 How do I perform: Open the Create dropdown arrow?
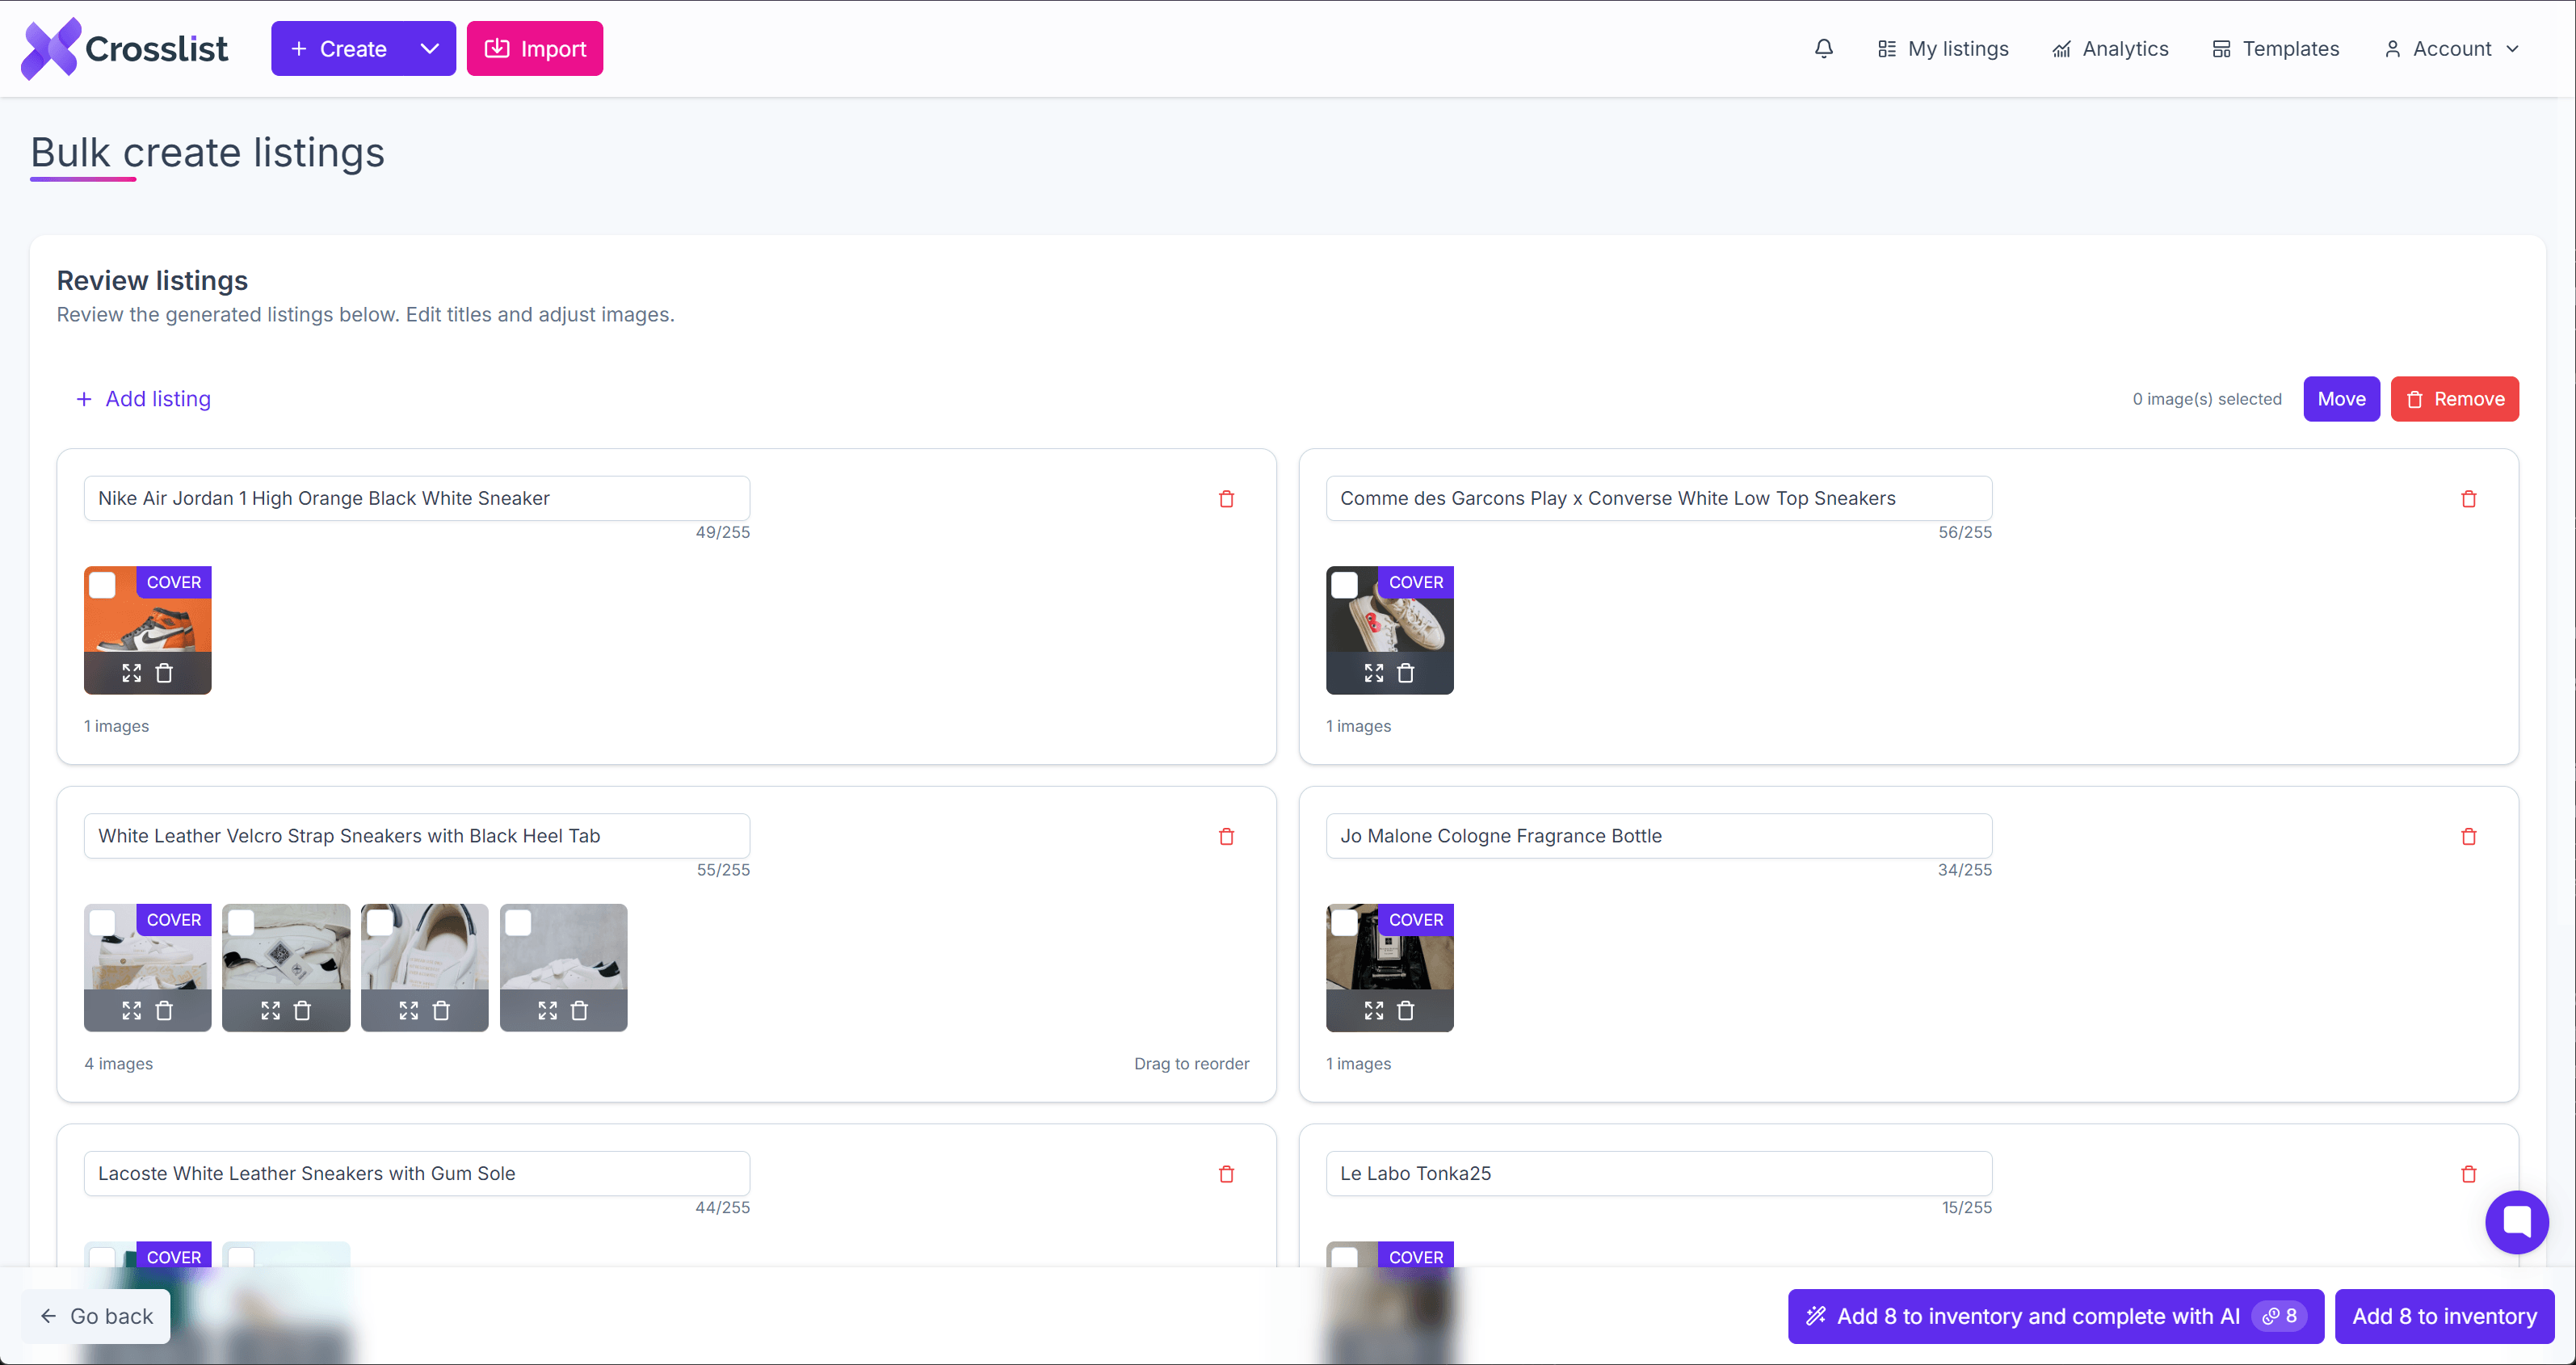click(x=430, y=48)
